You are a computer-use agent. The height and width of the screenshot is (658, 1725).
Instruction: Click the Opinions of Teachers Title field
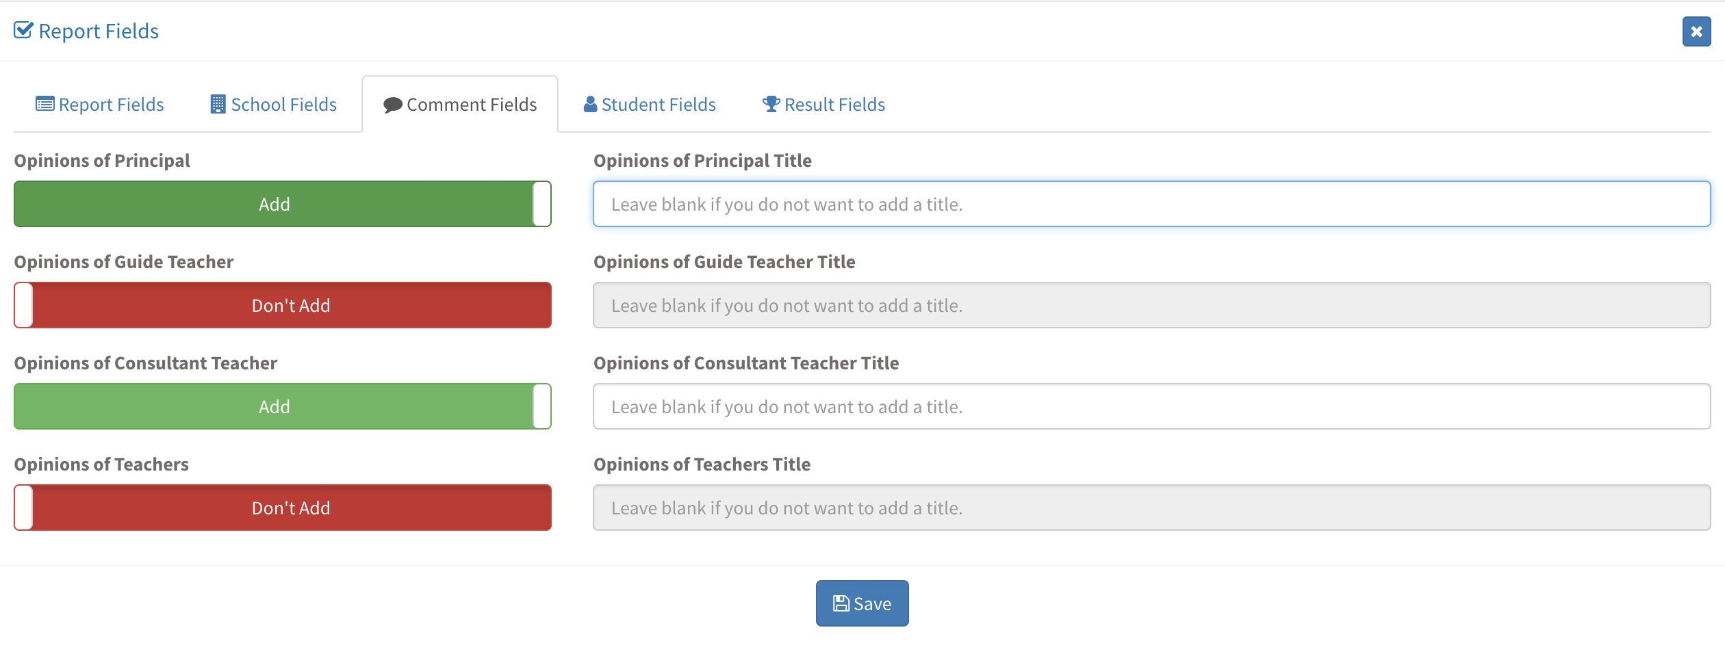(1151, 508)
